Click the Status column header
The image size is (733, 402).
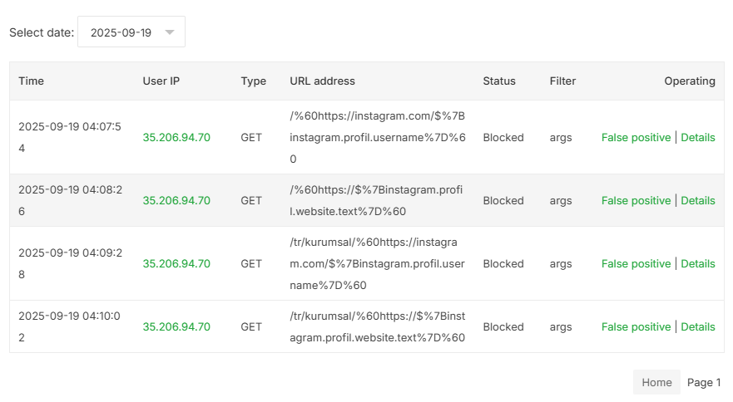point(499,81)
